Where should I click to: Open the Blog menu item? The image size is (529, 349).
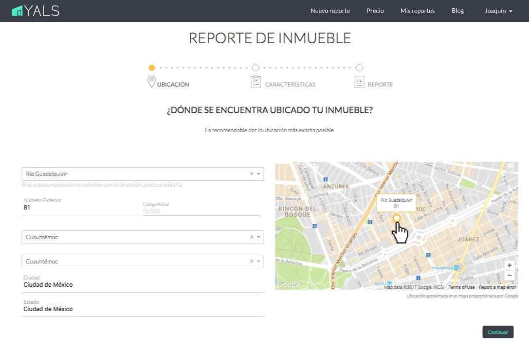tap(457, 10)
